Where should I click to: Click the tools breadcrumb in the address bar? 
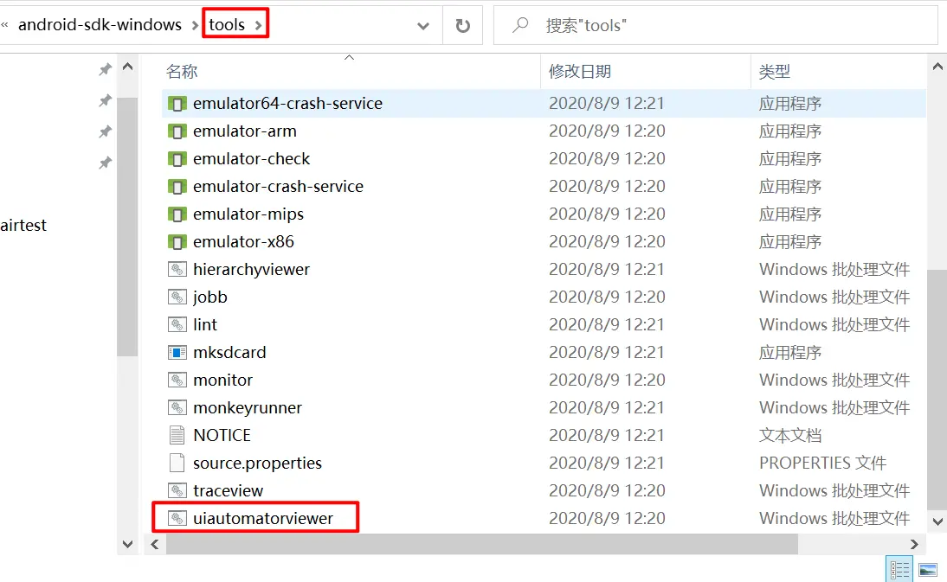tap(225, 24)
